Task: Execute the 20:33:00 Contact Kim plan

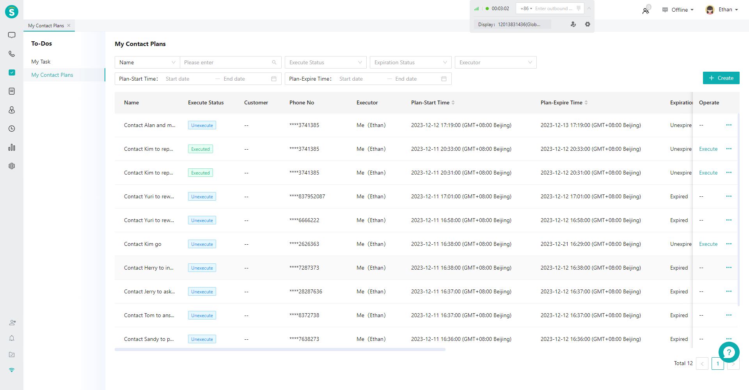Action: click(x=708, y=149)
